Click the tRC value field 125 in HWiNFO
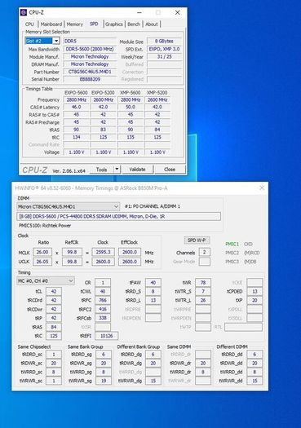The height and width of the screenshot is (428, 301). click(54, 336)
